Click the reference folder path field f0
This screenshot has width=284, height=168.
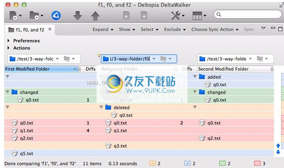tap(130, 59)
